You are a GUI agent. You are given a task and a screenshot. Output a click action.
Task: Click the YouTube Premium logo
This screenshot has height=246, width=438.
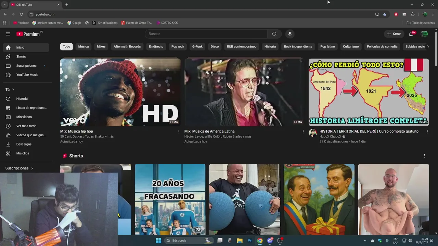coord(28,34)
